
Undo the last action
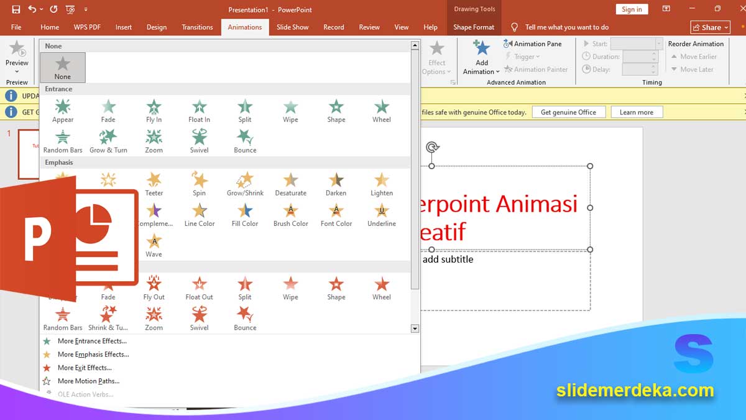point(32,9)
